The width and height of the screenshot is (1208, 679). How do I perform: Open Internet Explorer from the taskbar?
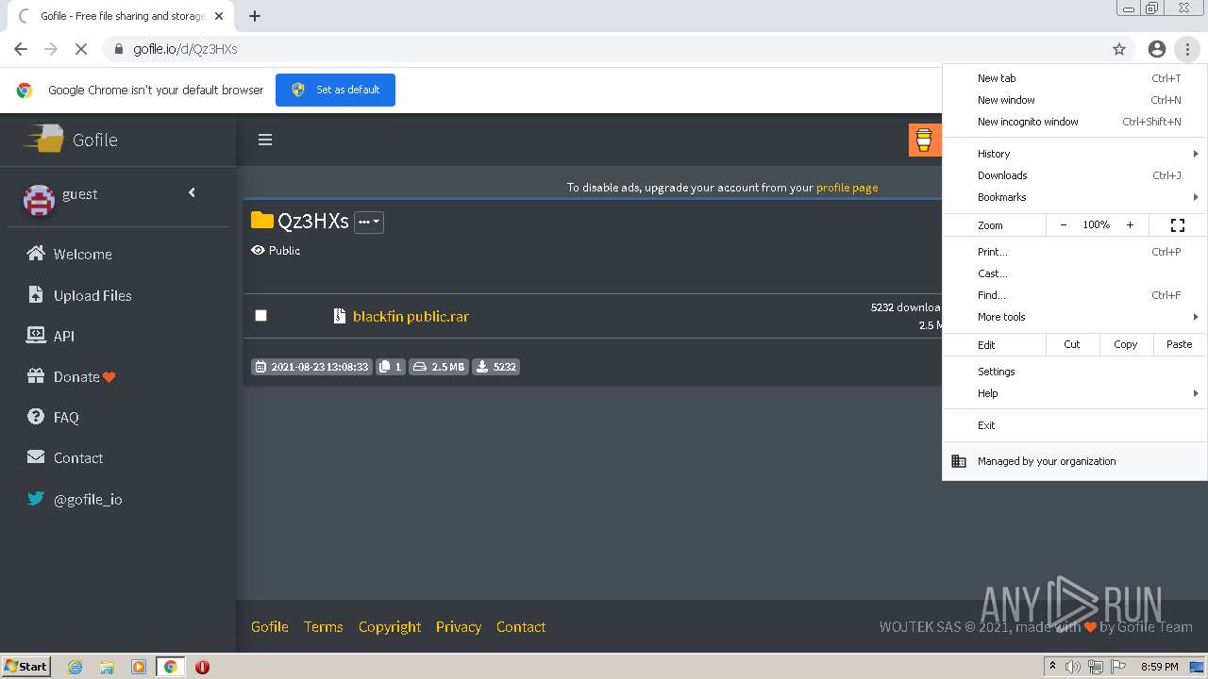75,667
